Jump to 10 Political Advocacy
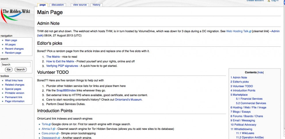Screen dimensions: 285x139 tap(243, 125)
